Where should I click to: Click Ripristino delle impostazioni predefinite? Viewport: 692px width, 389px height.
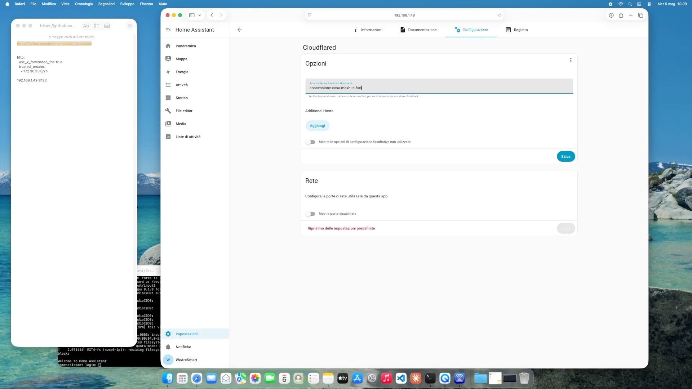coord(341,228)
